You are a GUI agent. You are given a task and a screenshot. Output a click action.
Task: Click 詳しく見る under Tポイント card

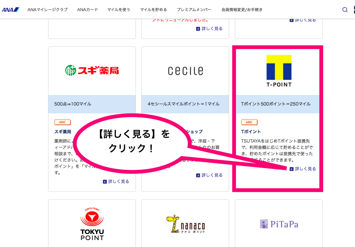click(x=303, y=169)
